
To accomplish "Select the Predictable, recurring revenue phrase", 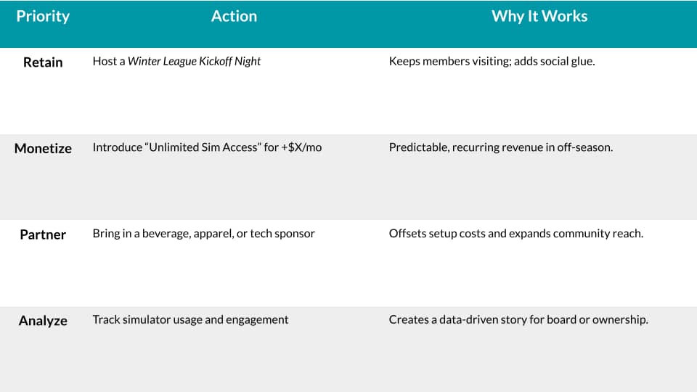I will [x=472, y=147].
